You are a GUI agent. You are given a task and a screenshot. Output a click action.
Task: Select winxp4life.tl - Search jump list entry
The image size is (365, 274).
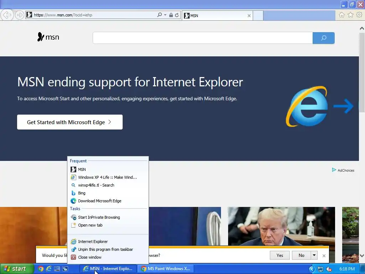[x=108, y=185]
